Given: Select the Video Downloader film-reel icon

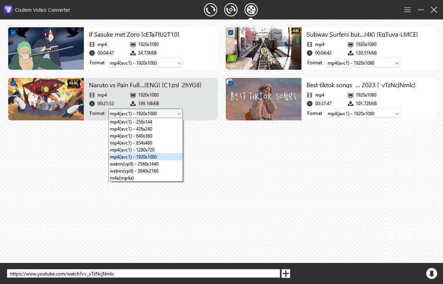Looking at the screenshot, I should point(251,9).
